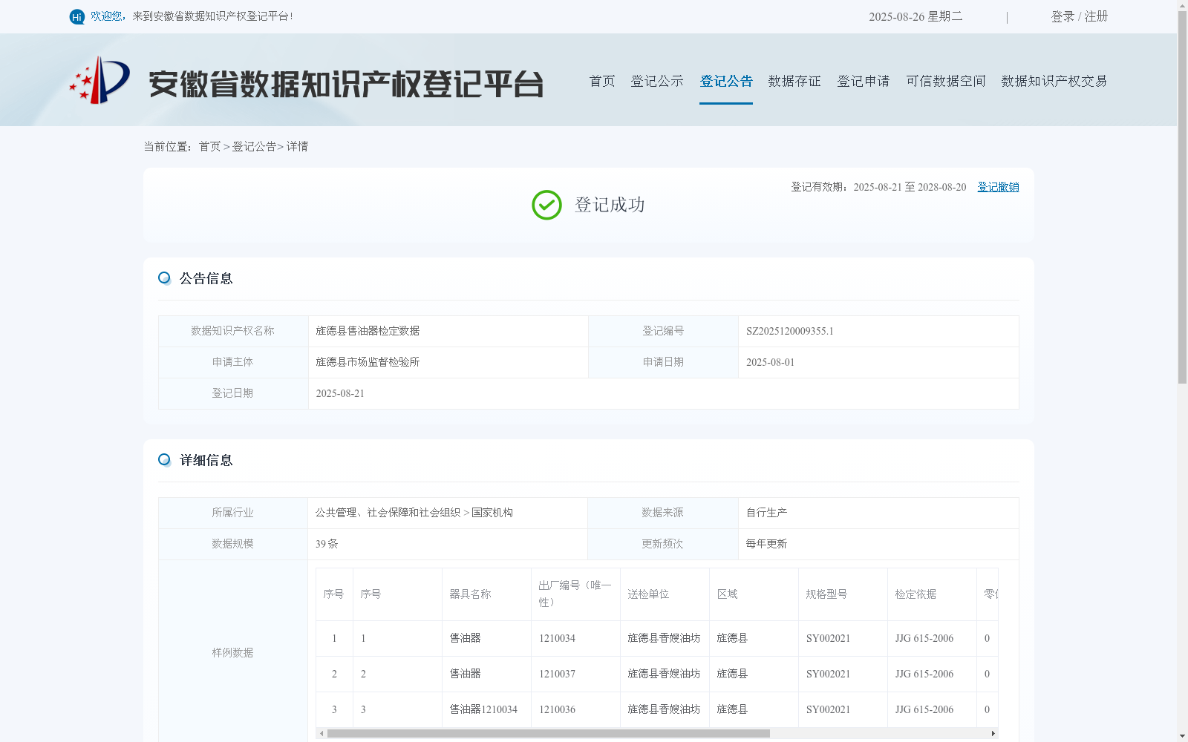Click registration date 2025-08-21 in table
Viewport: 1188px width, 742px height.
click(x=340, y=394)
